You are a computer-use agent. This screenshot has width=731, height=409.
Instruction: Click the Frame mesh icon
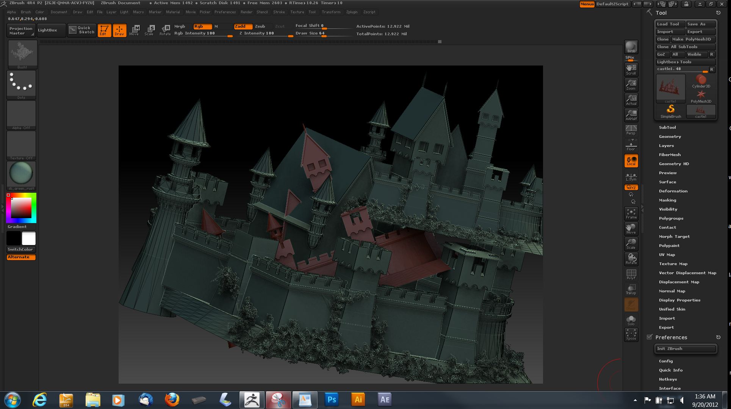[631, 214]
